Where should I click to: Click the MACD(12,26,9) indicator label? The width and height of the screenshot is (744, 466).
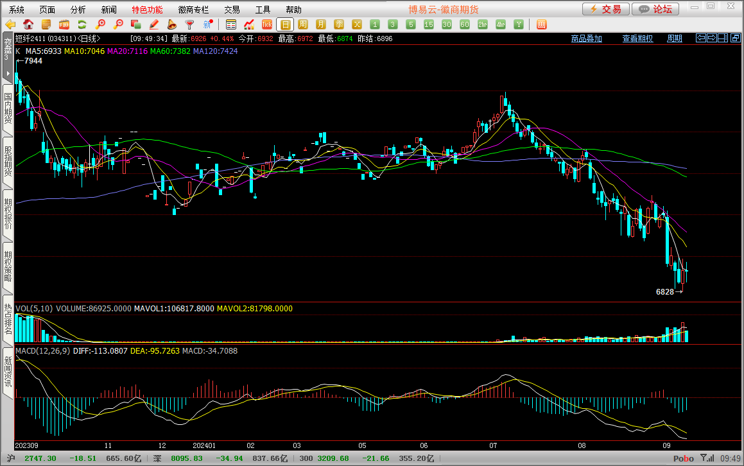click(x=43, y=350)
